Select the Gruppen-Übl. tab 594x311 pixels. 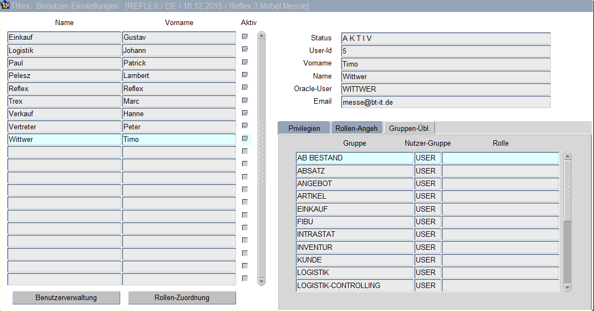tap(409, 128)
